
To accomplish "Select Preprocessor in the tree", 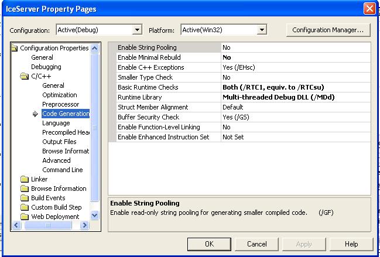I will point(60,104).
